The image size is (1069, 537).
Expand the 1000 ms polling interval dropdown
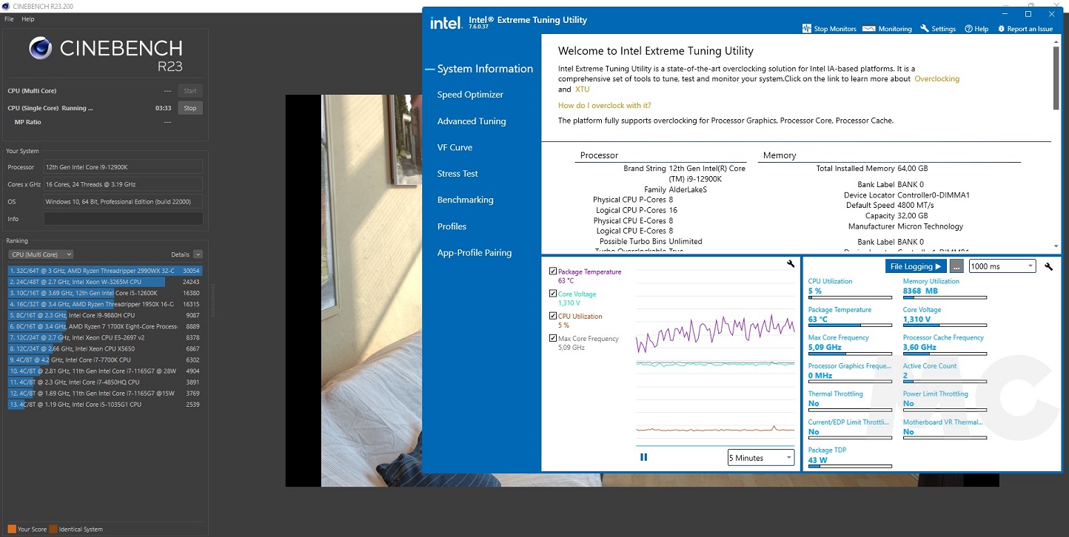[1002, 266]
